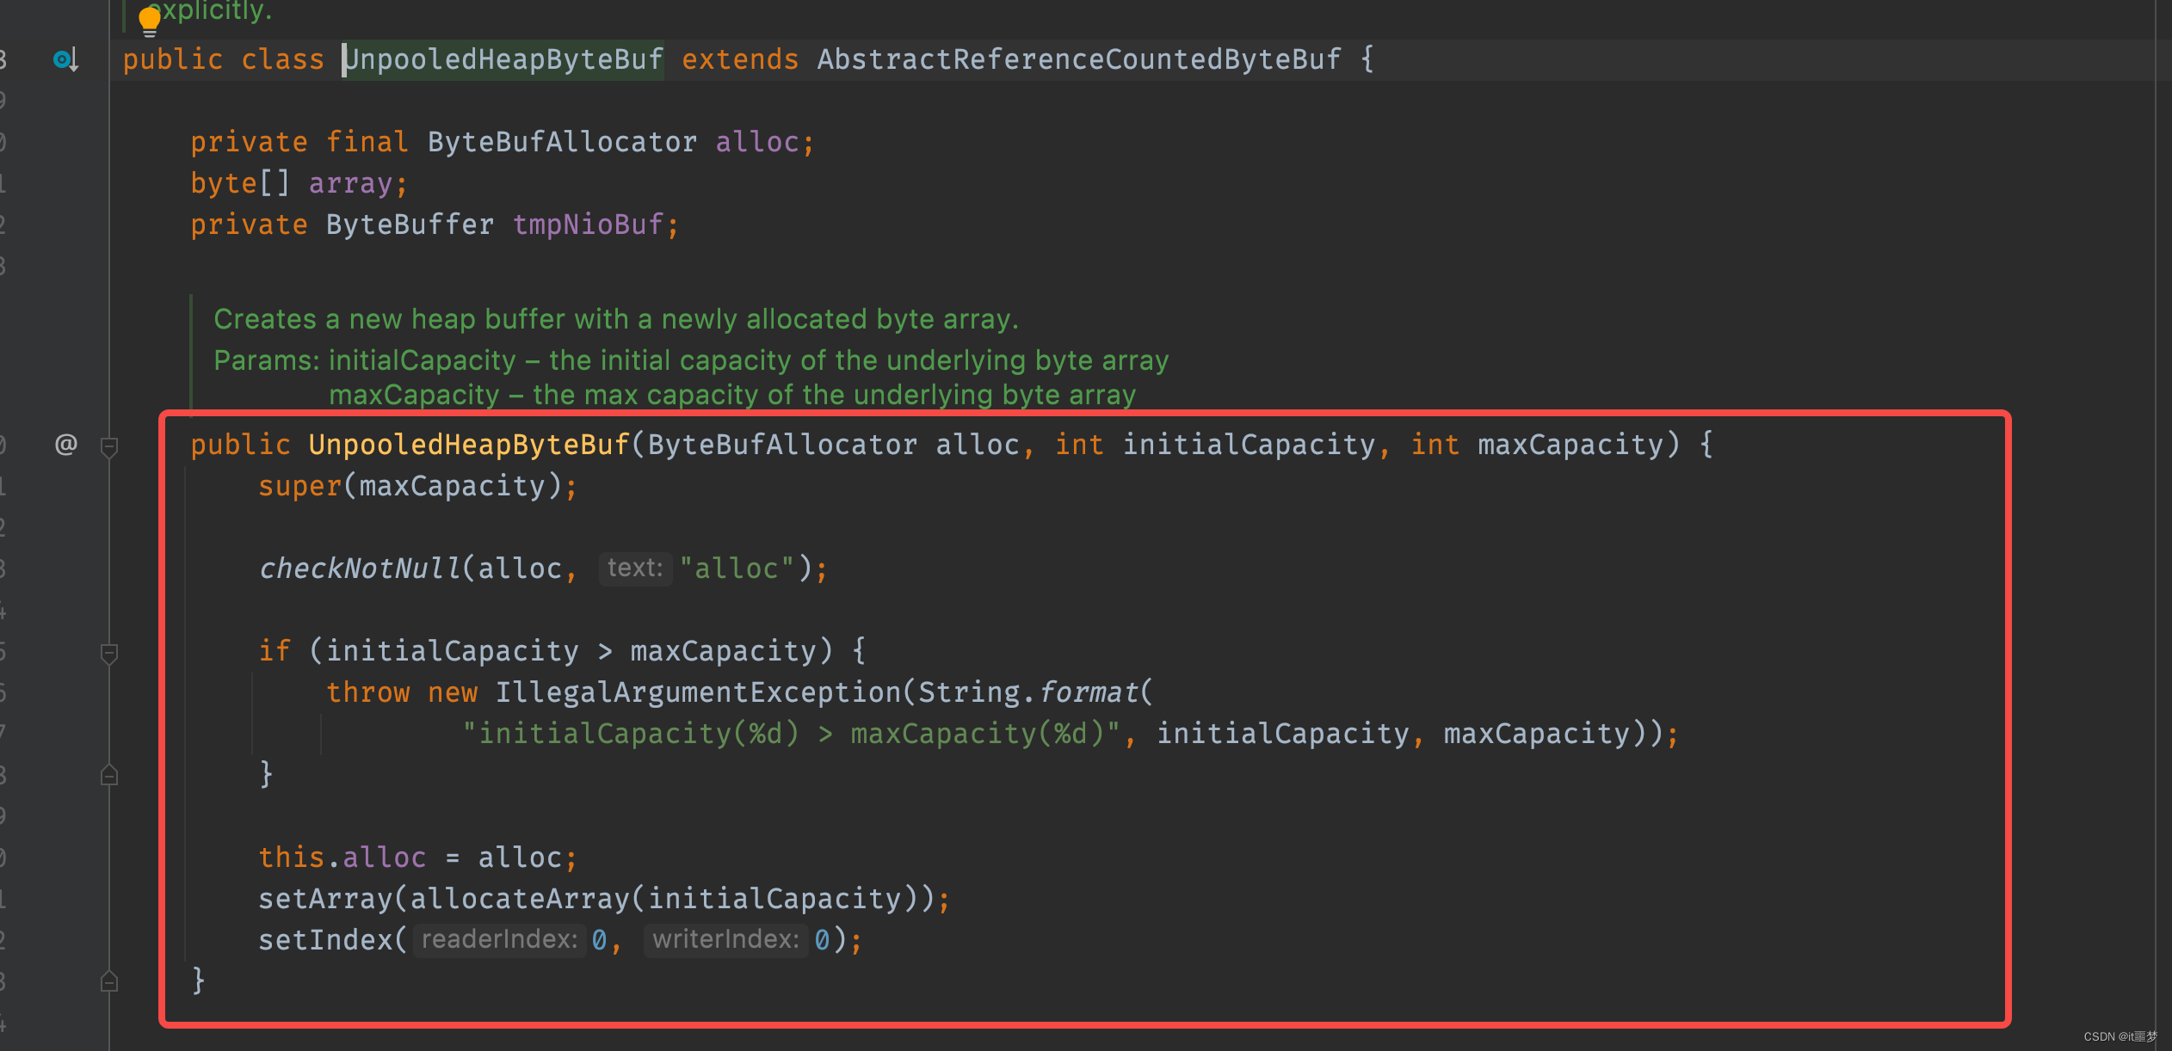
Task: Click the yellow intention lightbulb icon
Action: tap(150, 22)
